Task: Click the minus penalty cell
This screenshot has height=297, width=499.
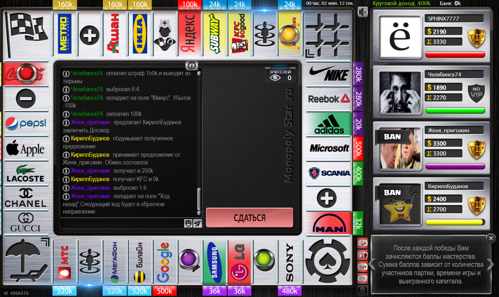Action: 26,99
